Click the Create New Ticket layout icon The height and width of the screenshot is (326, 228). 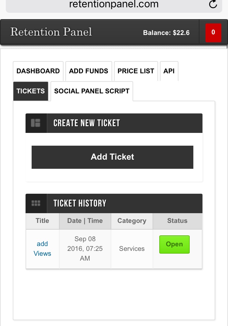[x=36, y=123]
